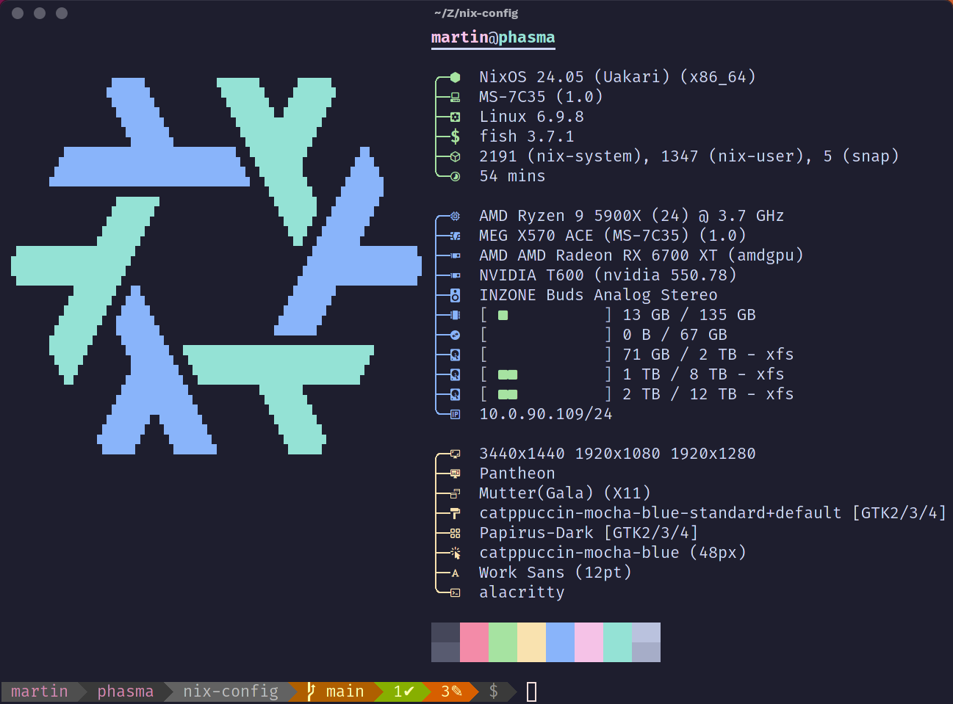
Task: Click the disk icon on the 1 TB / 8 TB row
Action: point(455,374)
